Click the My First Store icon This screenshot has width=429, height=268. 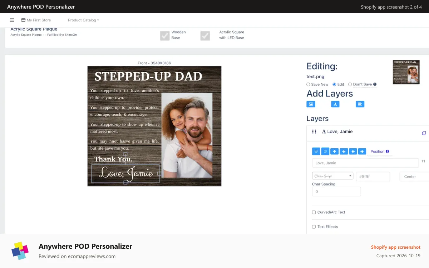pyautogui.click(x=23, y=20)
